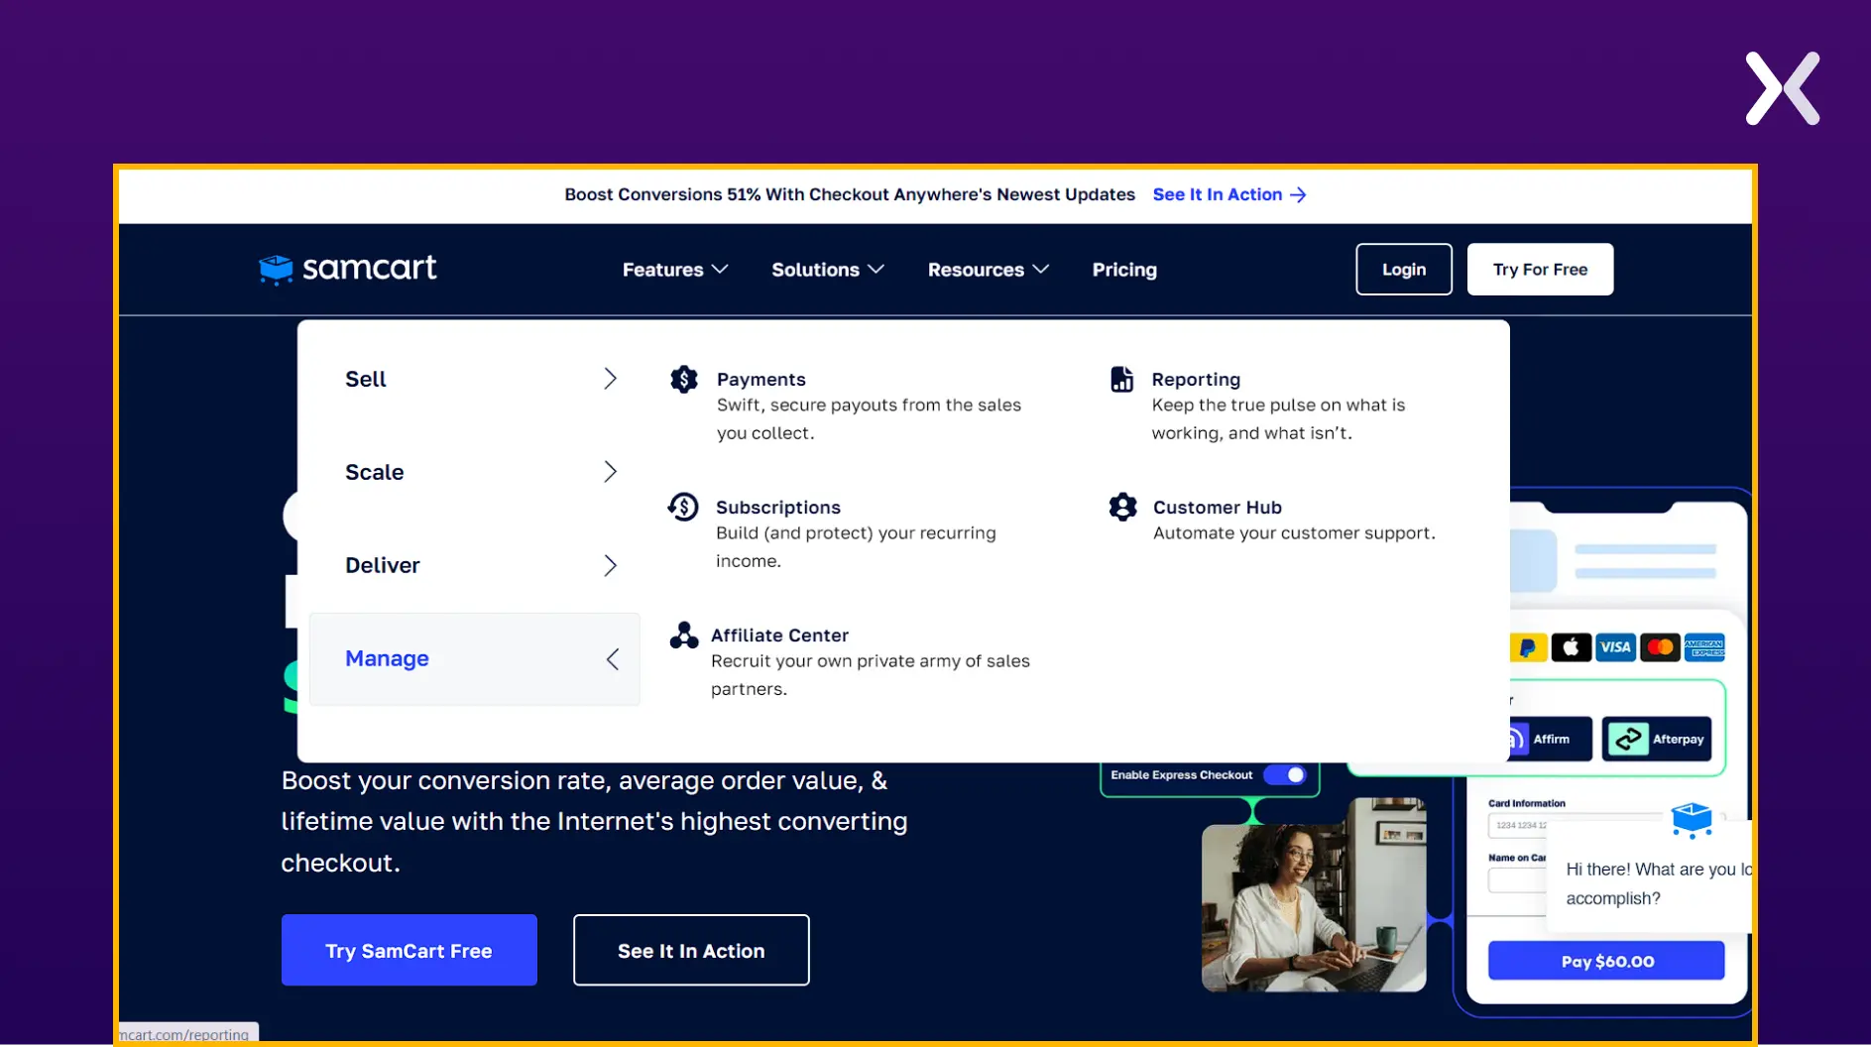Click 'Recruit your own private army' text
Screen dimensions: 1871x1047
tap(870, 674)
